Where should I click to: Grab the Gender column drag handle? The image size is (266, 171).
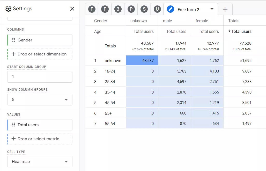[13, 40]
